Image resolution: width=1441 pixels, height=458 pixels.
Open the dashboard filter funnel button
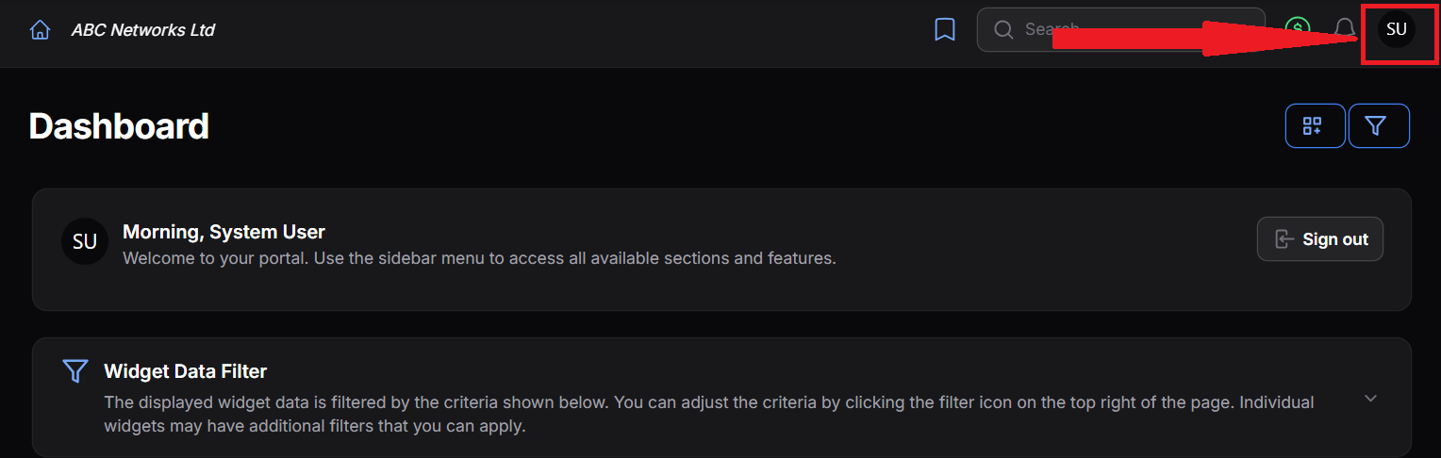(x=1379, y=125)
